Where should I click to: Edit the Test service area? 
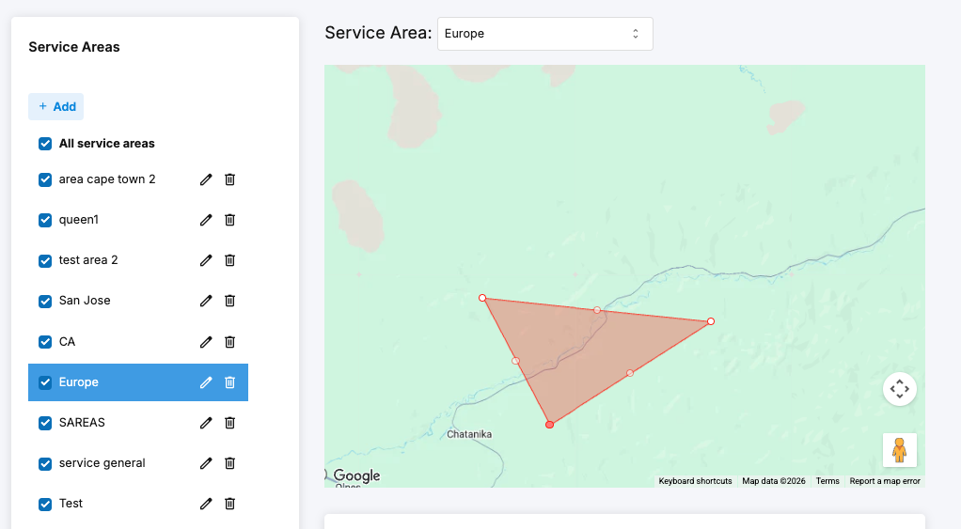(x=206, y=504)
